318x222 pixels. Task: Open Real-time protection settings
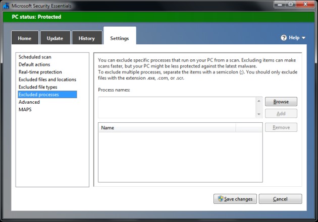[40, 72]
